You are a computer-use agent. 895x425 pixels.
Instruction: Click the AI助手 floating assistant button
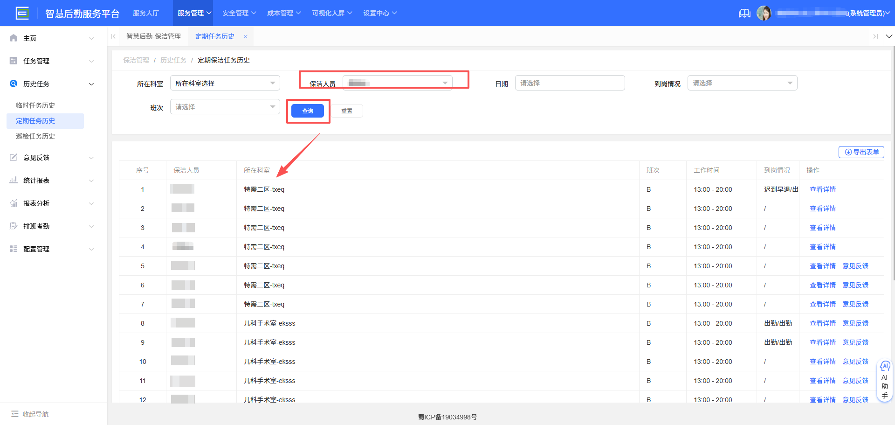pos(885,379)
